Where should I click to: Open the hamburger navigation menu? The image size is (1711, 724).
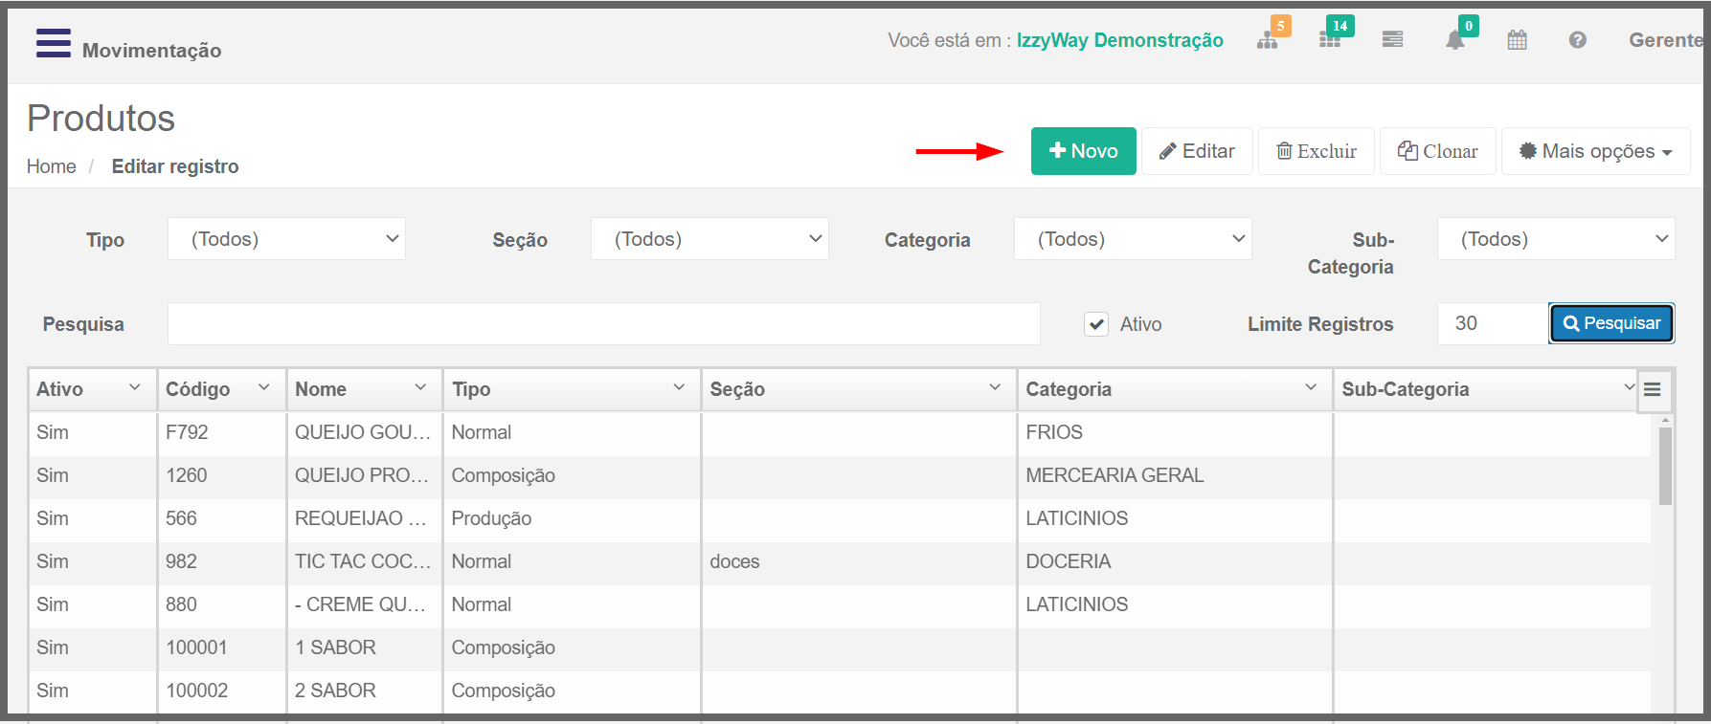(54, 43)
